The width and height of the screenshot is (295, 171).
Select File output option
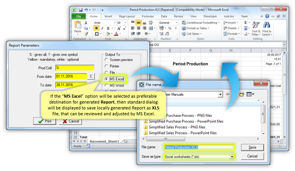(x=110, y=73)
